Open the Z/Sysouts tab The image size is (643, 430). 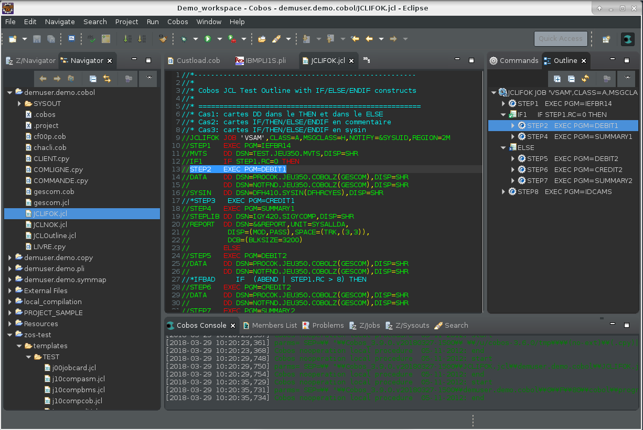tap(407, 325)
